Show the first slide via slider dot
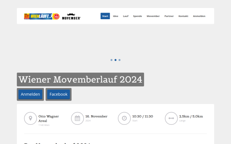The width and height of the screenshot is (231, 144). click(x=112, y=60)
